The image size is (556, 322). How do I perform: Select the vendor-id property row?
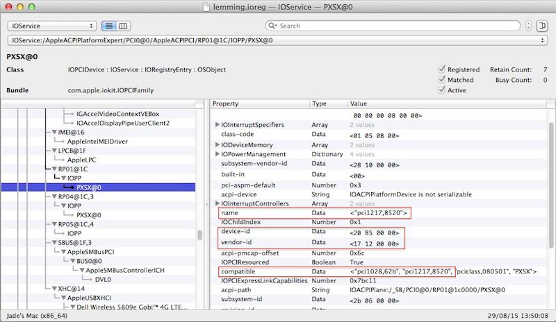click(x=378, y=242)
